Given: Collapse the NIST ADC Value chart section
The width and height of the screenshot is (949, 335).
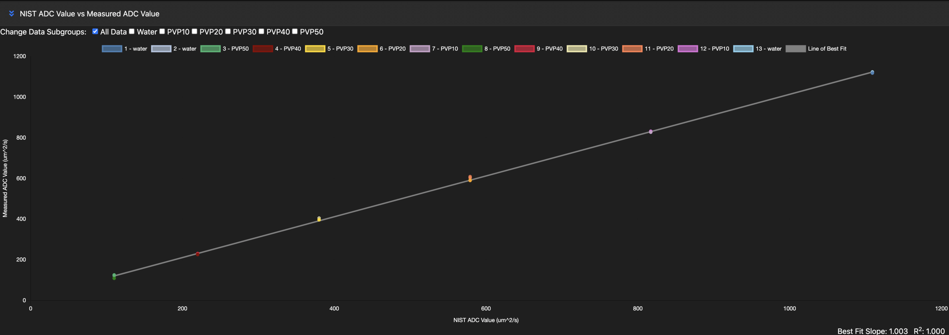Looking at the screenshot, I should [x=12, y=13].
